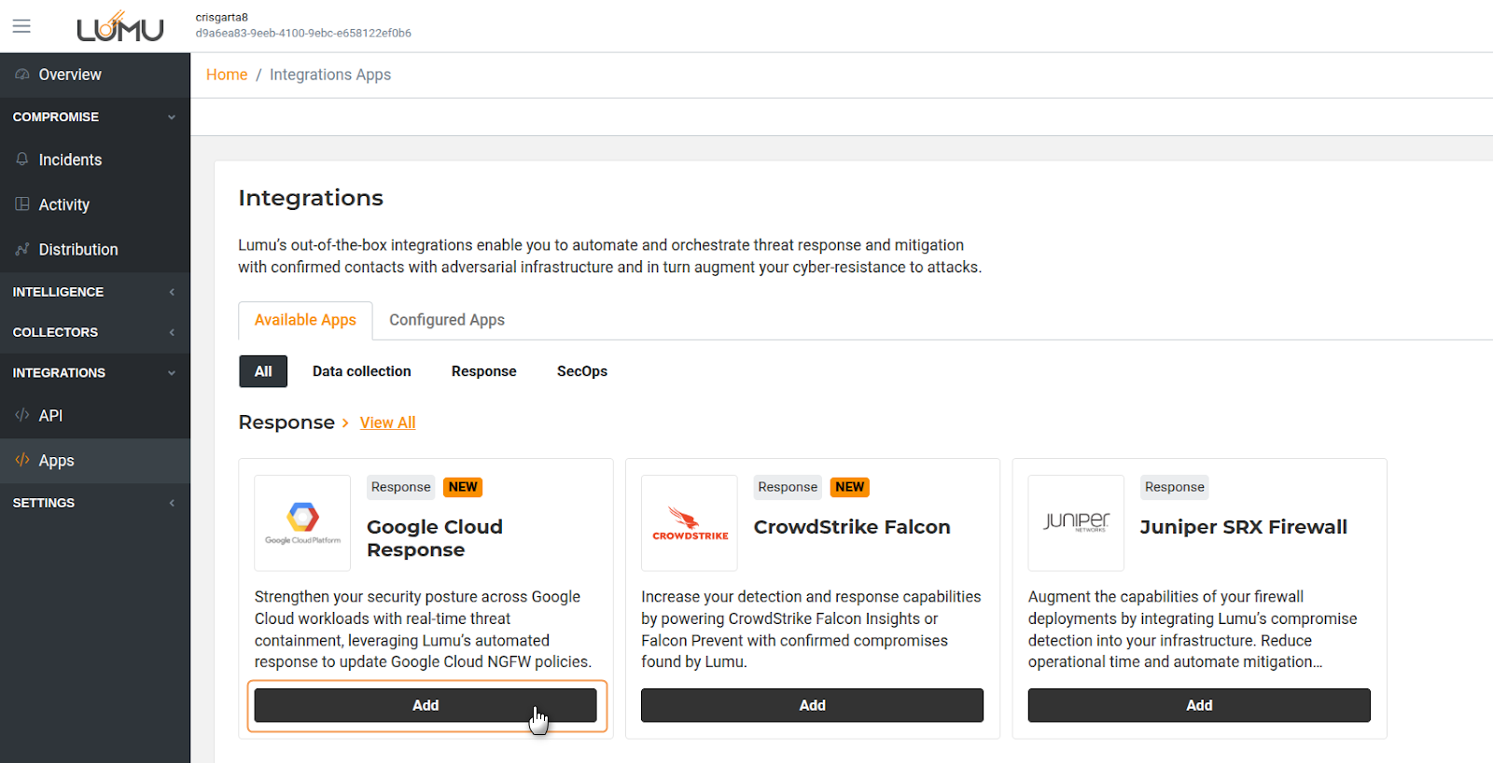Click the Apps code icon in sidebar

coord(22,460)
